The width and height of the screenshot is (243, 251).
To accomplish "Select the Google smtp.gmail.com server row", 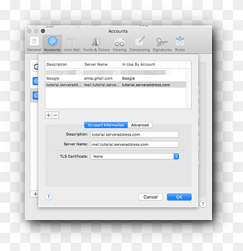I will (x=115, y=78).
